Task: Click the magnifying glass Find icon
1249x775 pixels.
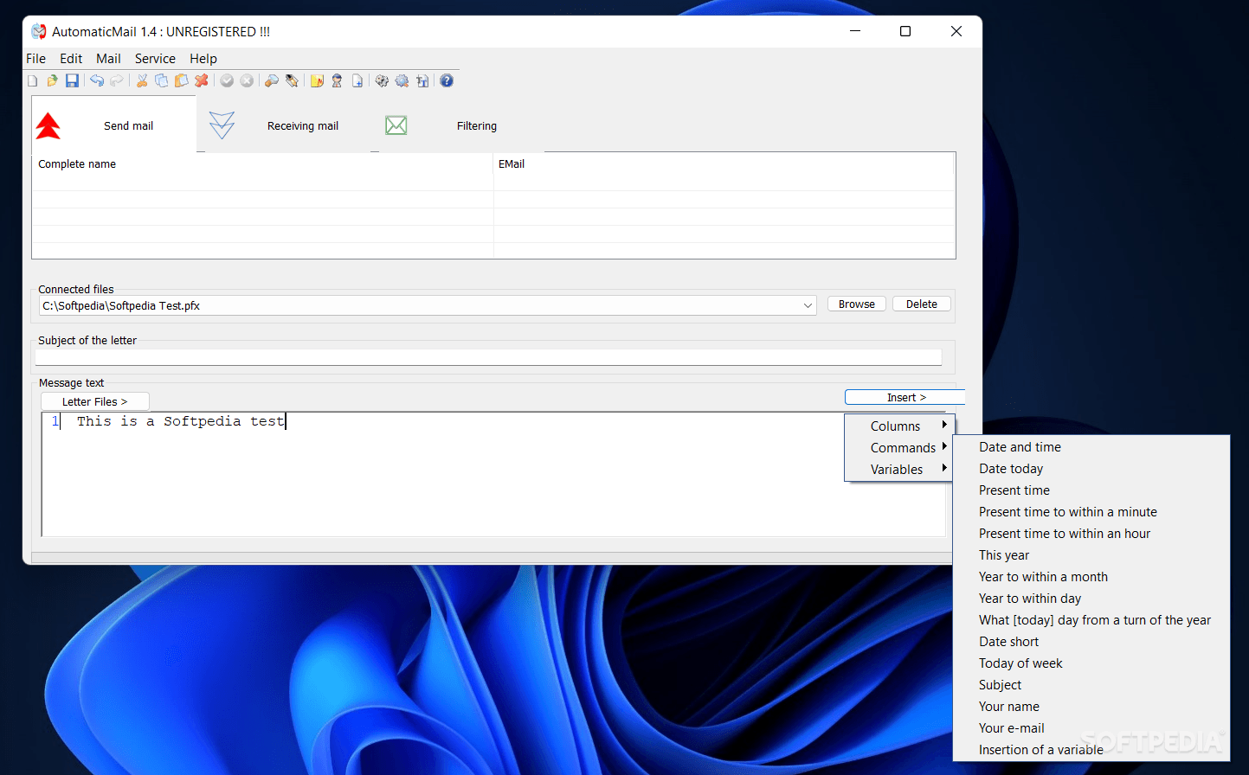Action: pyautogui.click(x=272, y=80)
